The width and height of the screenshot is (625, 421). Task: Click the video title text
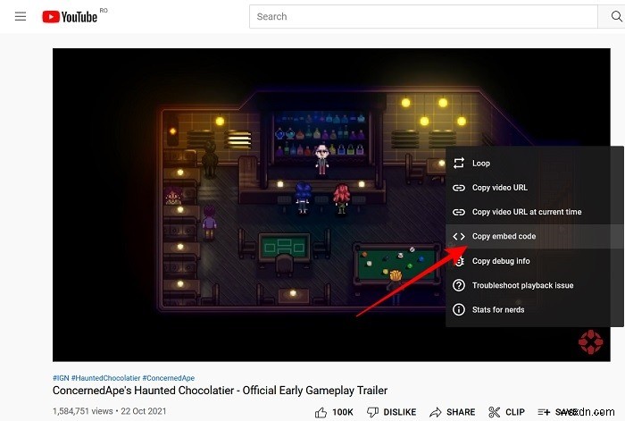coord(220,391)
